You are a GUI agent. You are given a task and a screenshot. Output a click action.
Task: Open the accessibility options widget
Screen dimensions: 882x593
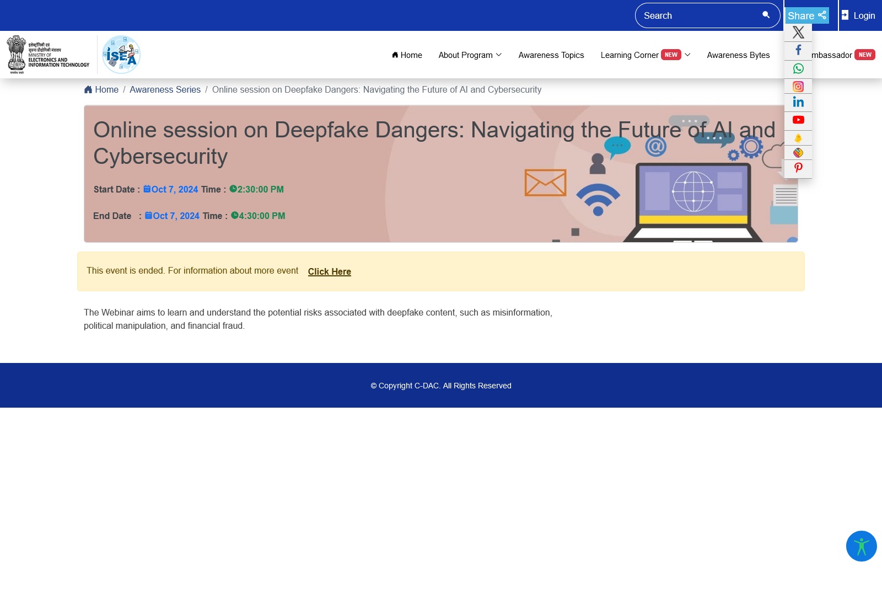tap(861, 546)
